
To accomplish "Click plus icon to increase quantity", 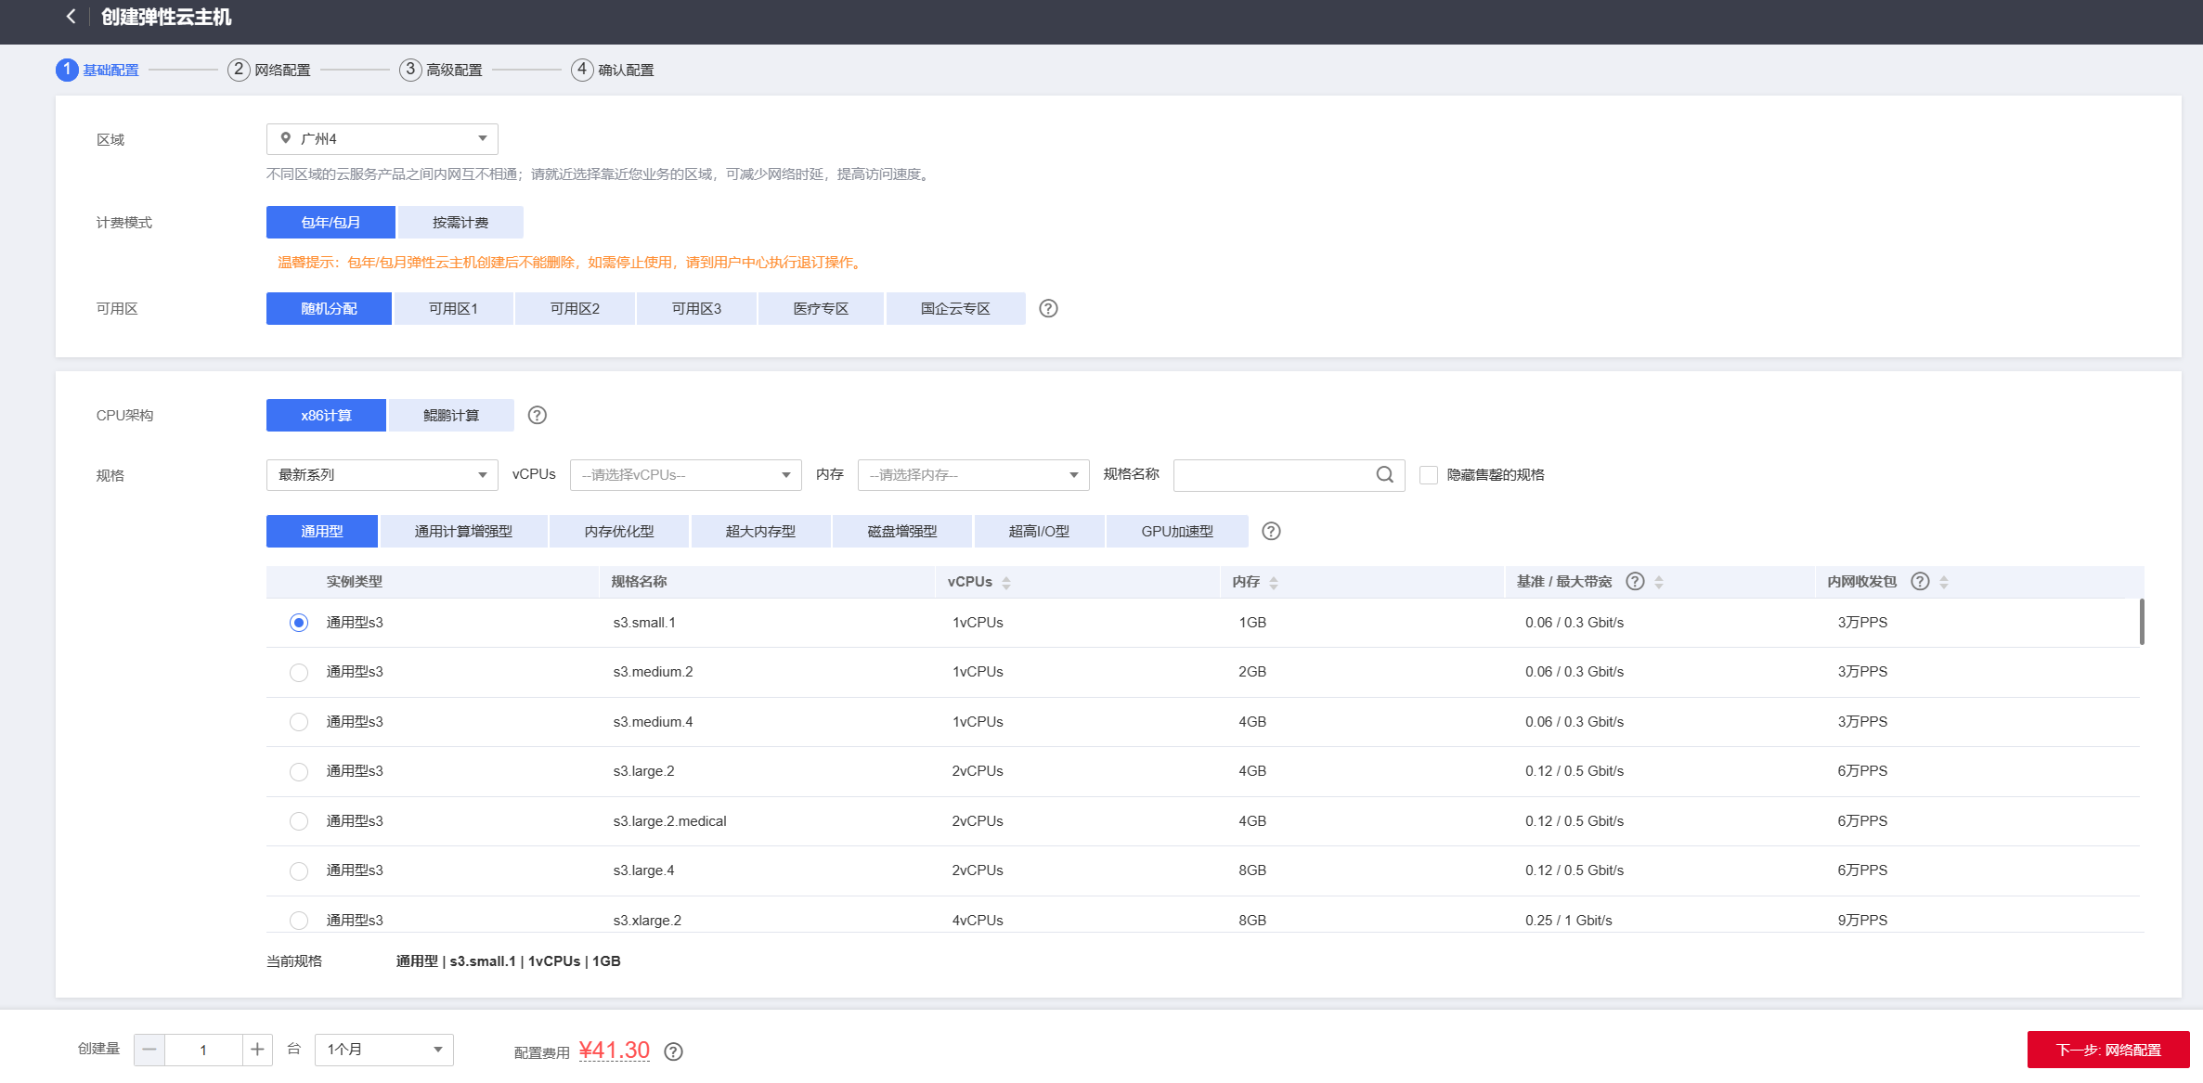I will point(257,1050).
